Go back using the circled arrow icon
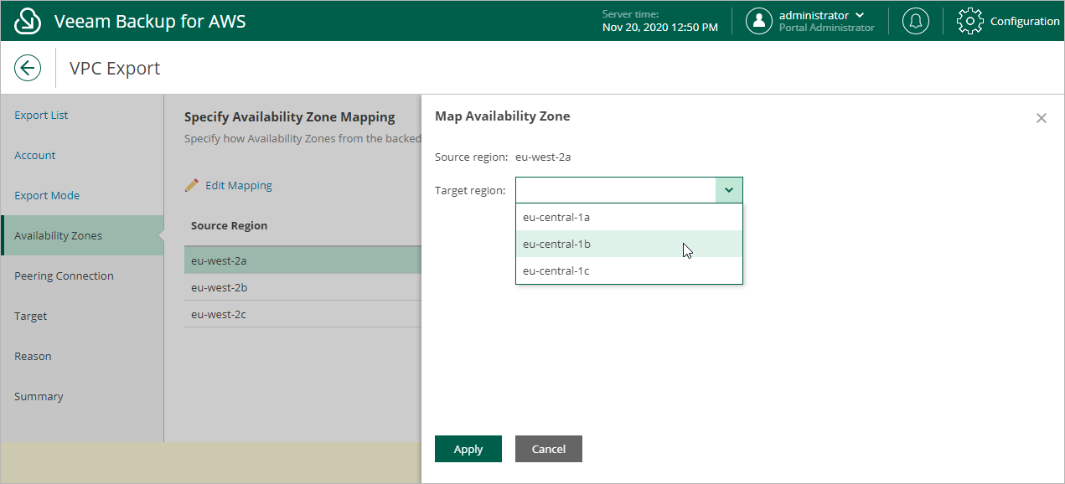 (28, 68)
